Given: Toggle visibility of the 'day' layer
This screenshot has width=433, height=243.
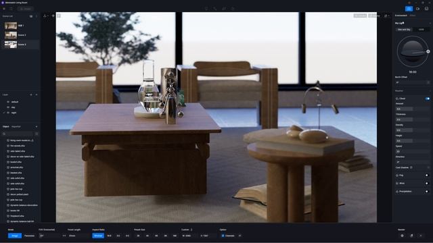Looking at the screenshot, I should point(8,107).
